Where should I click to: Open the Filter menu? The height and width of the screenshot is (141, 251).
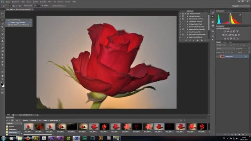click(50, 2)
